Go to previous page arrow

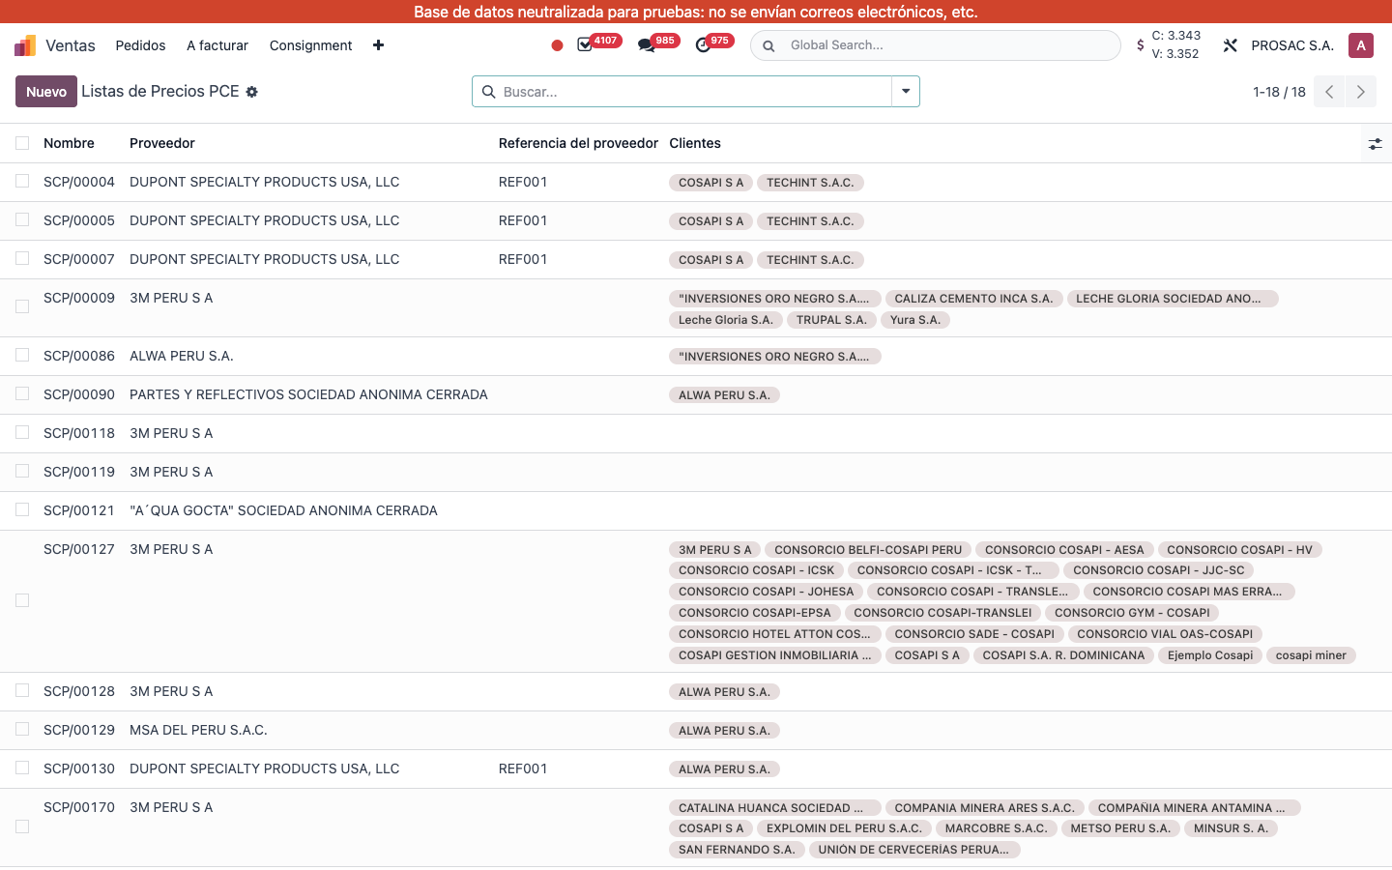[x=1329, y=92]
